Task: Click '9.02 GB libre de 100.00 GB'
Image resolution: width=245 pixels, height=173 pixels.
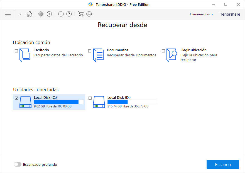Action: point(53,106)
